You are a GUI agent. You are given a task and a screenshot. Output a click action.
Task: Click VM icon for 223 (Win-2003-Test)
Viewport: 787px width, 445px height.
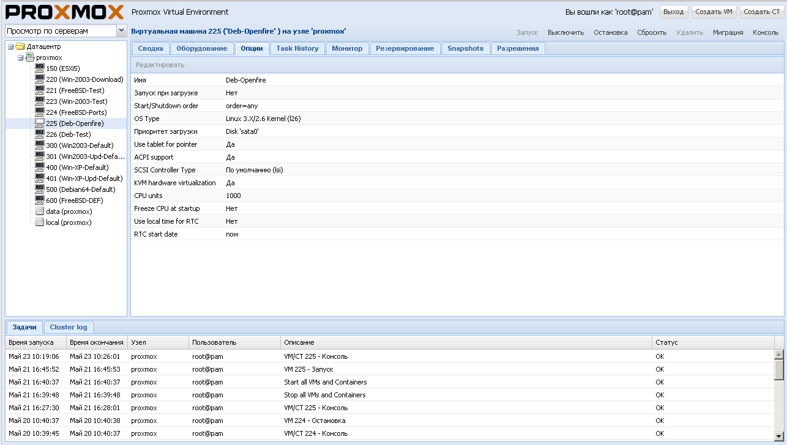pyautogui.click(x=40, y=101)
